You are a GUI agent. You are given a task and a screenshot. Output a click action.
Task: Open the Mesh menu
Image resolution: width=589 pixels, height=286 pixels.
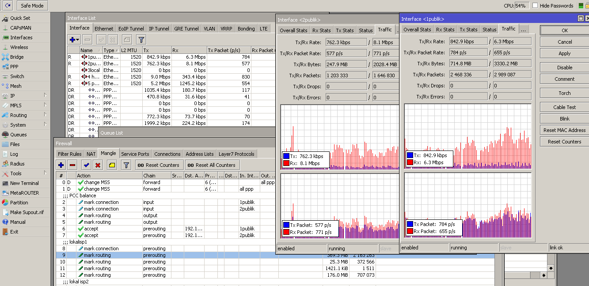(x=15, y=86)
